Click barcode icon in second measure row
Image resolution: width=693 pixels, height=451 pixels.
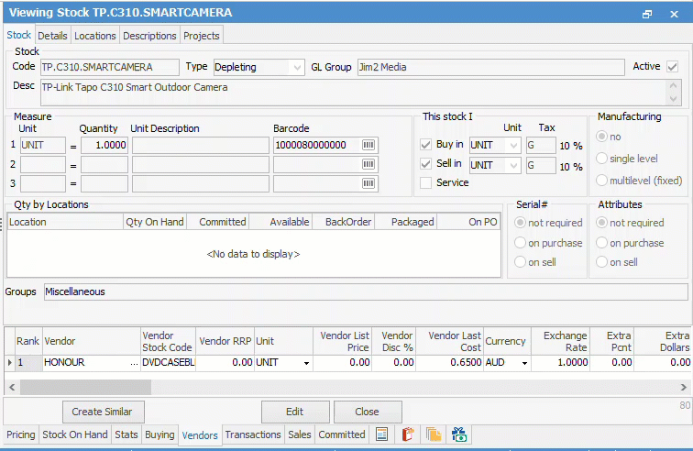click(369, 165)
